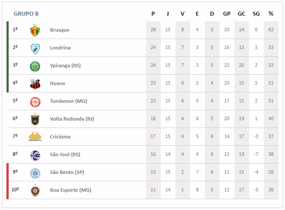Click the Boa Esporte (MG) crest icon
The height and width of the screenshot is (210, 285).
[x=35, y=190]
